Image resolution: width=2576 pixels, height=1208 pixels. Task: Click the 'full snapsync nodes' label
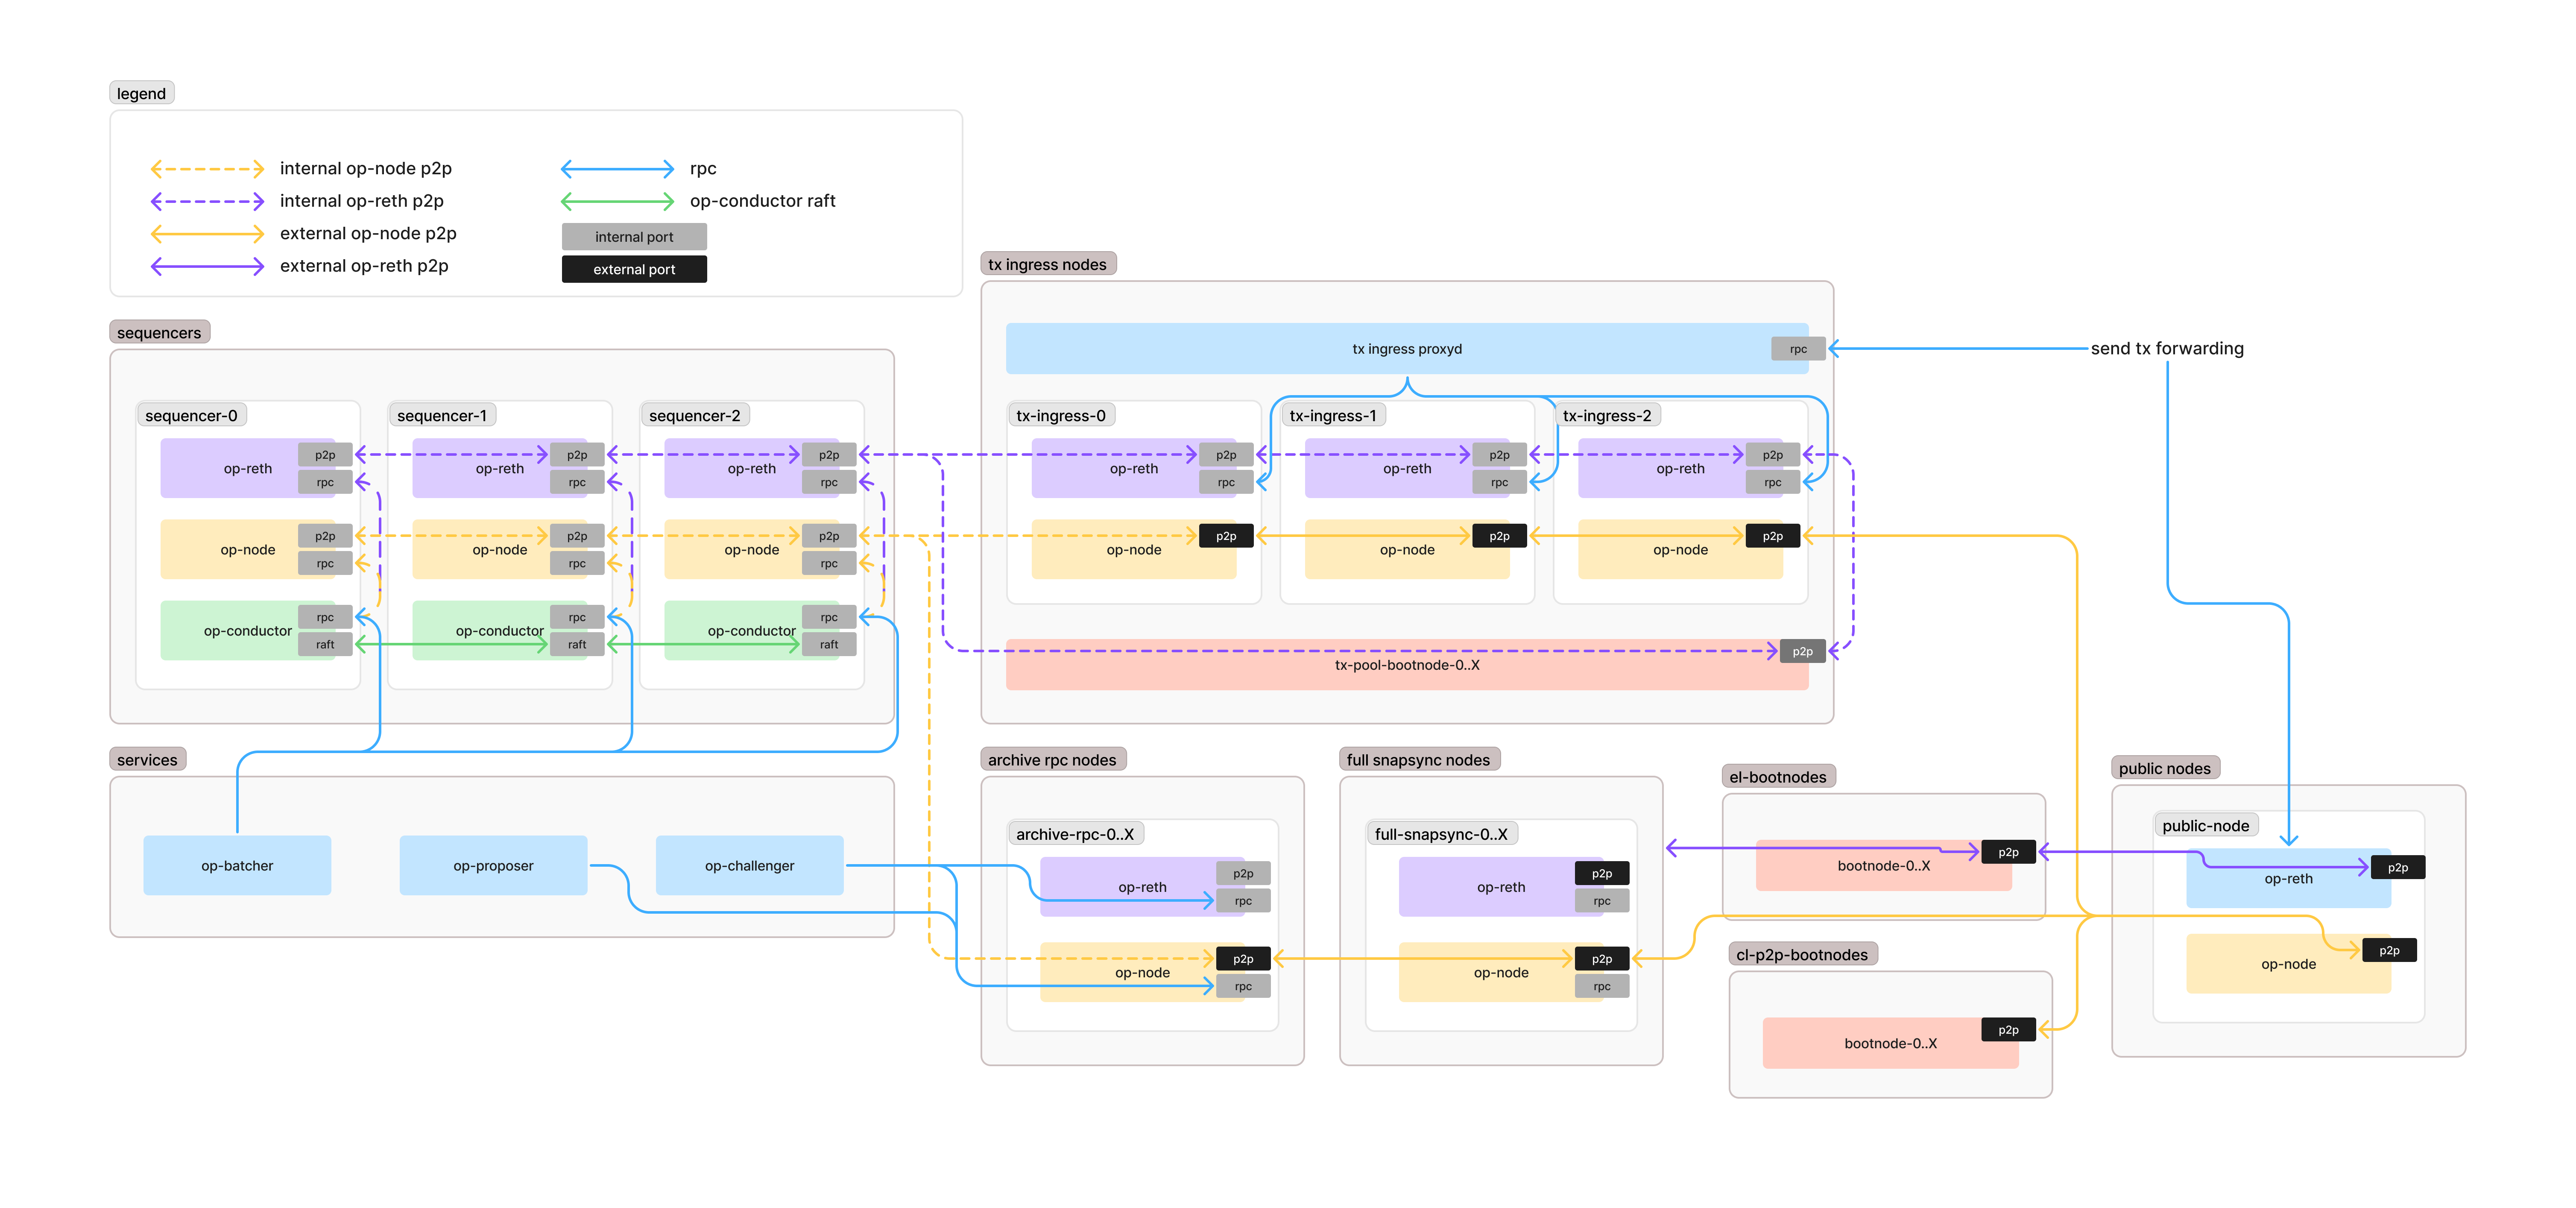click(x=1419, y=759)
